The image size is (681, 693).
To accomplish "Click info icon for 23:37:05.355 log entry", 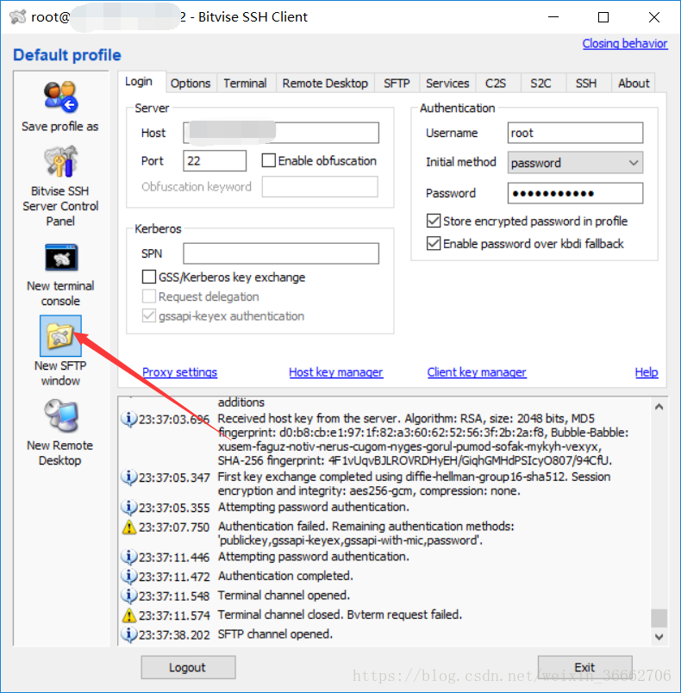I will (x=128, y=507).
